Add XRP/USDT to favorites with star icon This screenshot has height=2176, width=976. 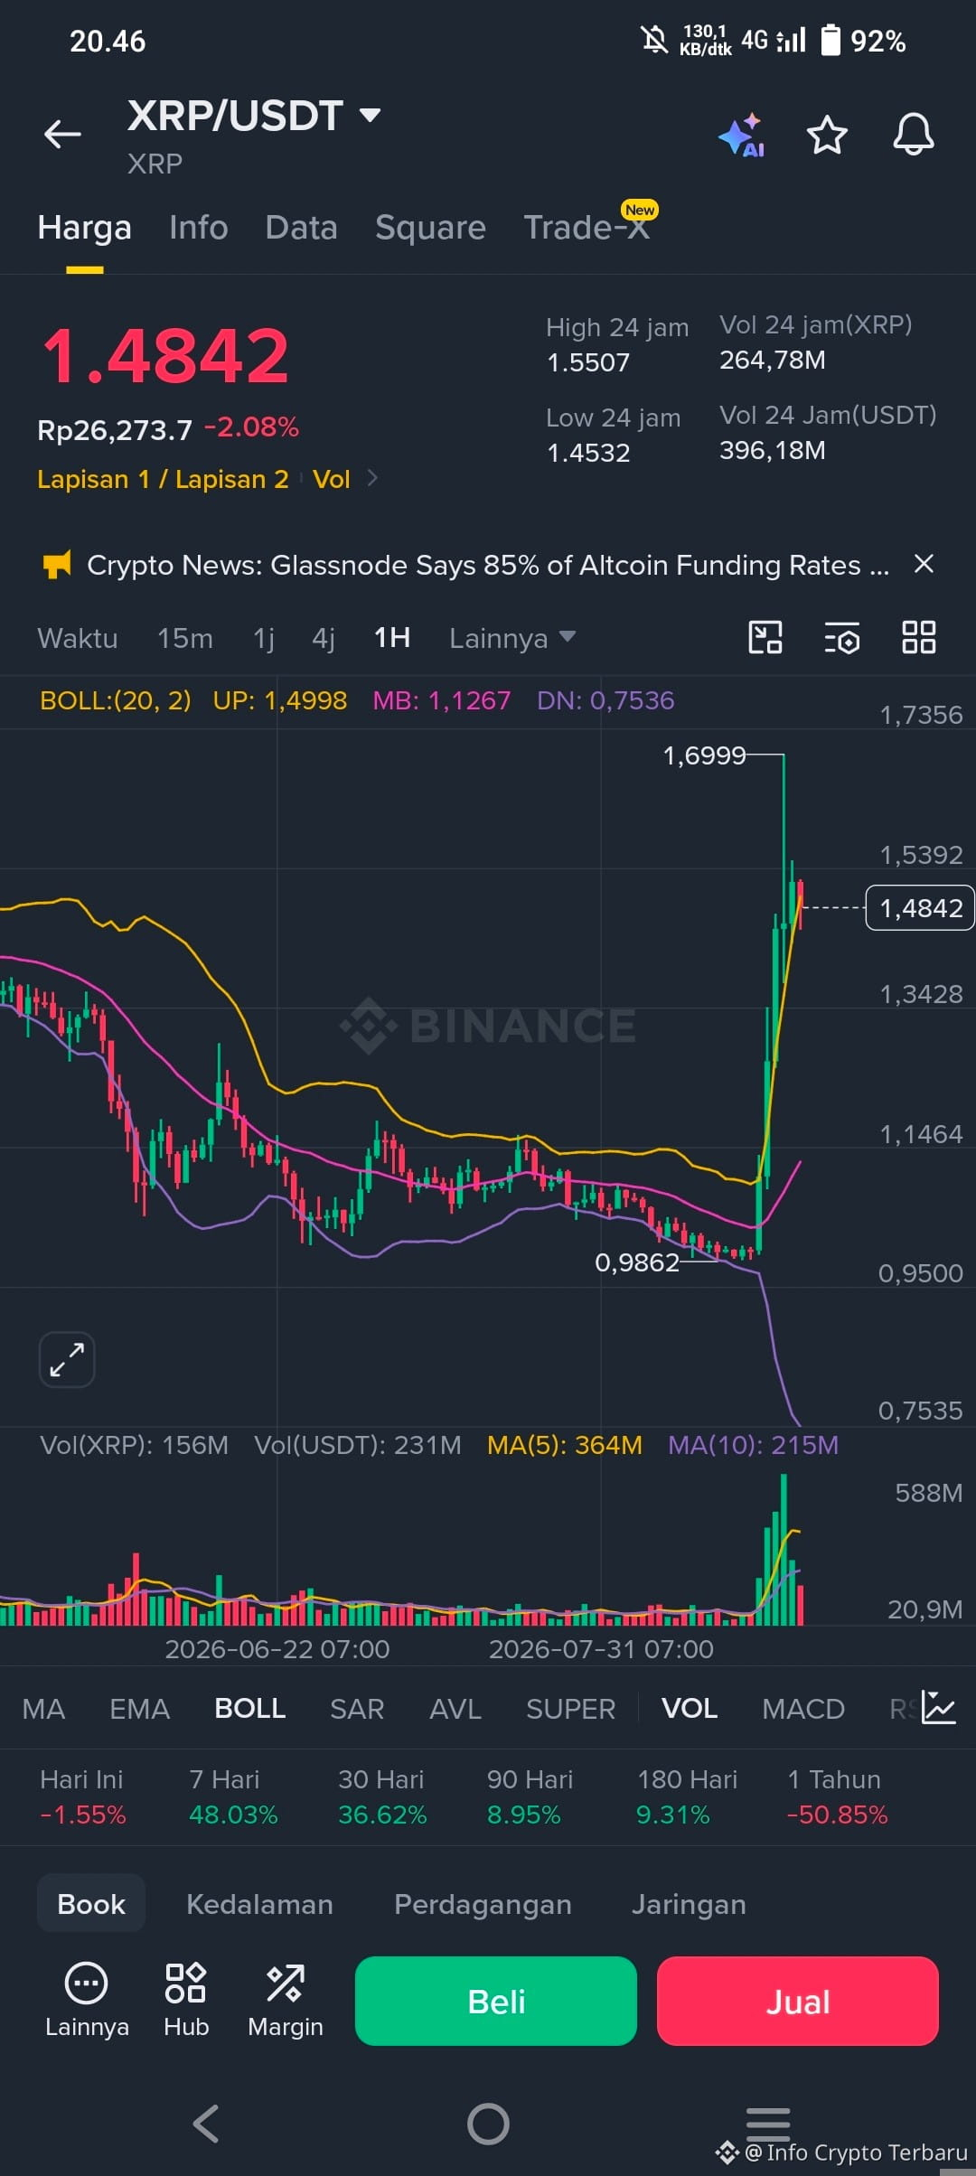pyautogui.click(x=827, y=136)
